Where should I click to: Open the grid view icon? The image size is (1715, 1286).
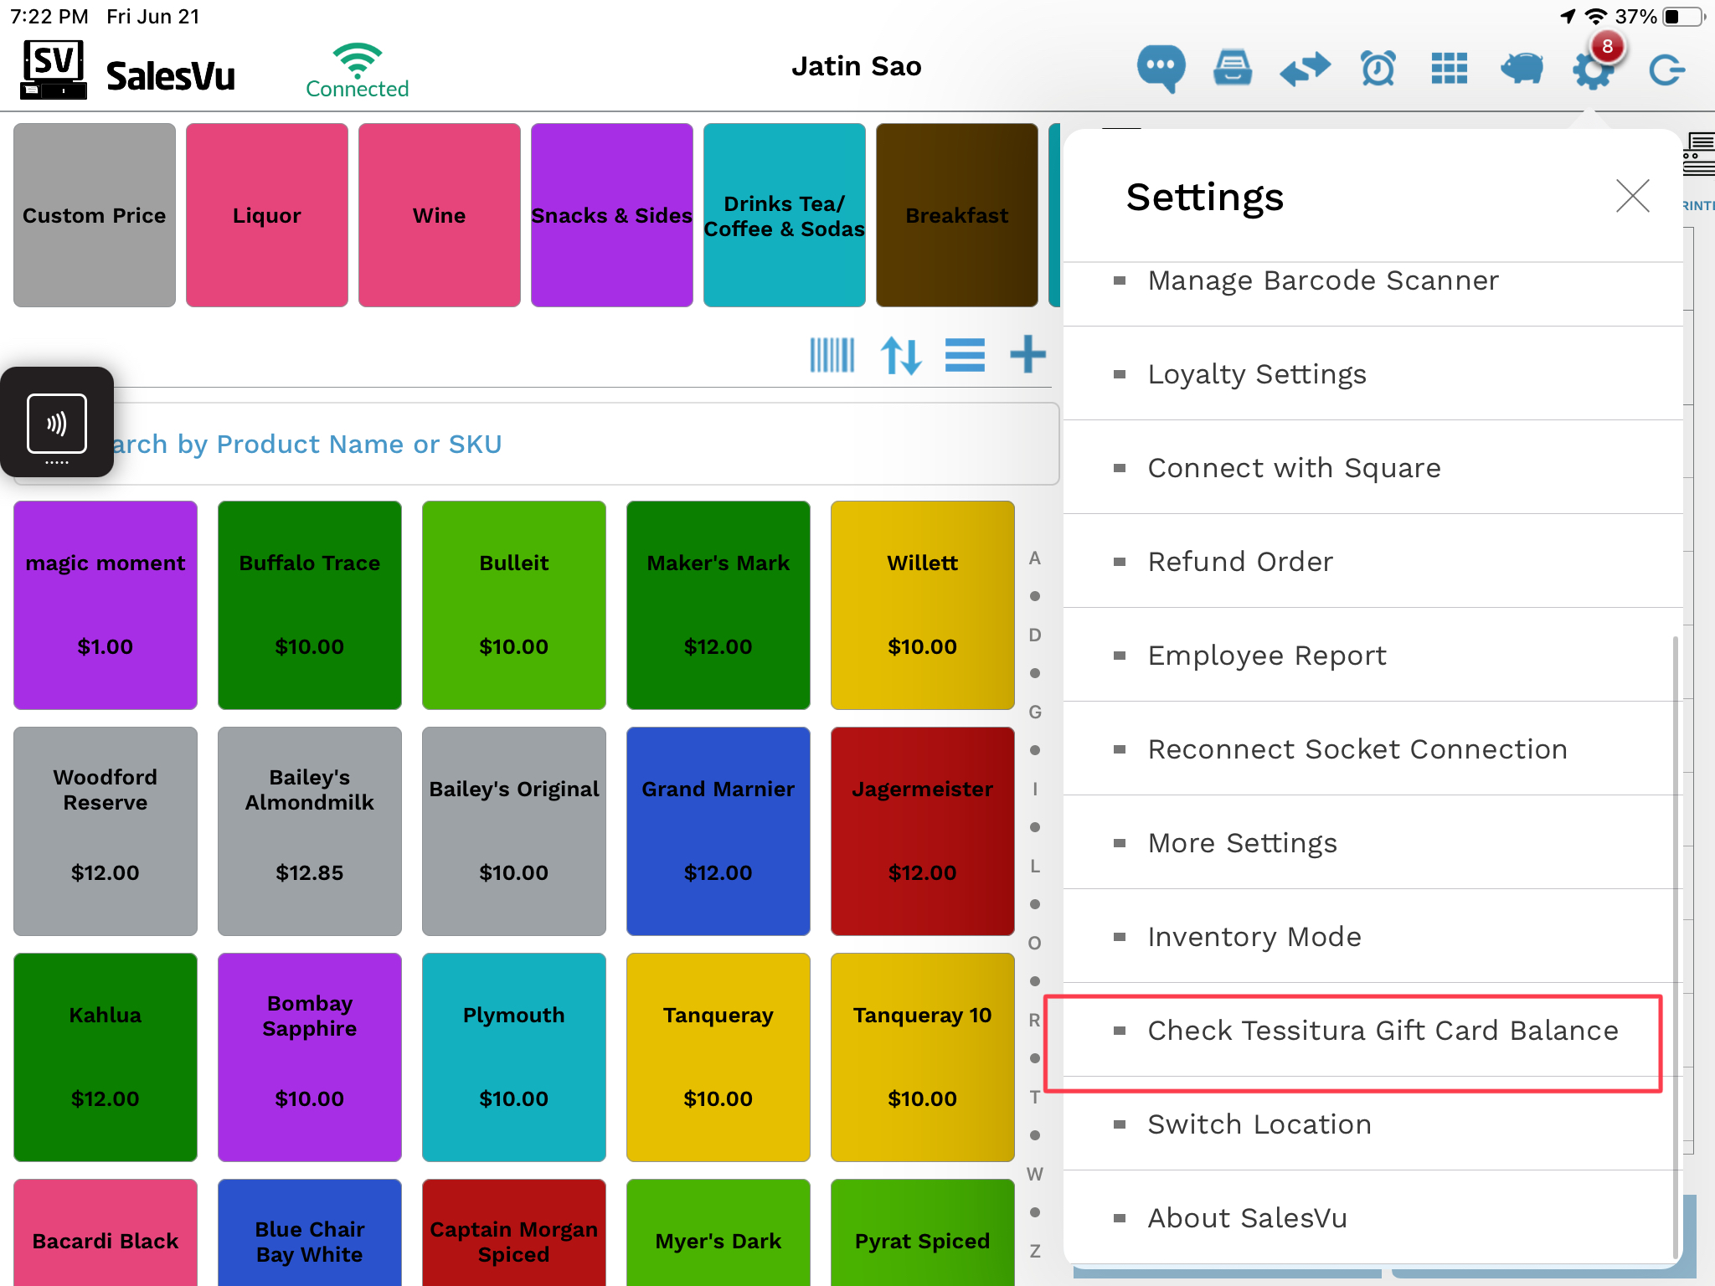[x=1449, y=68]
